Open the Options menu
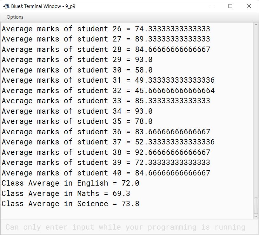Image resolution: width=259 pixels, height=235 pixels. (x=15, y=17)
